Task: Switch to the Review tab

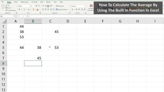Action: (x=48, y=2)
